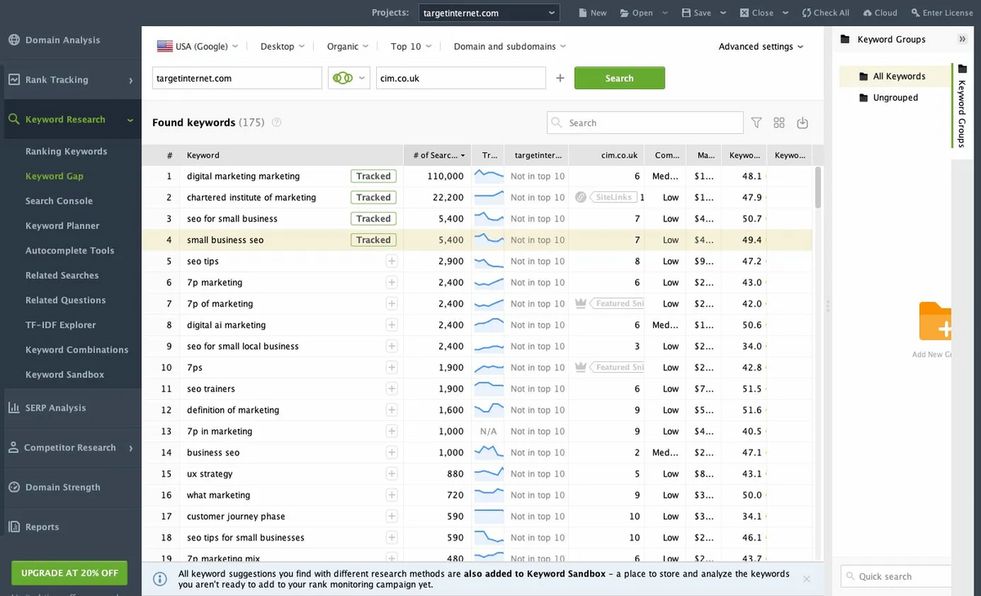
Task: Click the table vertical scrollbar
Action: tap(818, 188)
